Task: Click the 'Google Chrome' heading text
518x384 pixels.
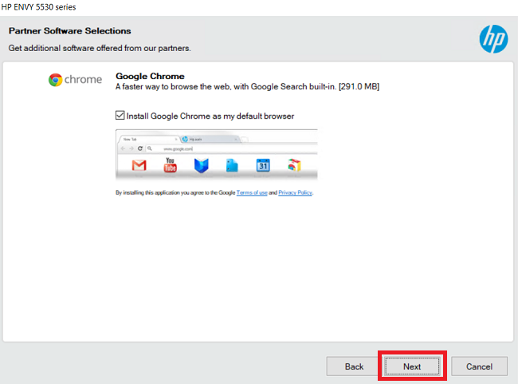Action: pos(150,76)
